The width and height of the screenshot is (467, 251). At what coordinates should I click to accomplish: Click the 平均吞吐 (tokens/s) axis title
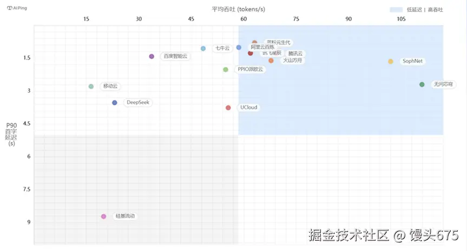click(x=238, y=9)
